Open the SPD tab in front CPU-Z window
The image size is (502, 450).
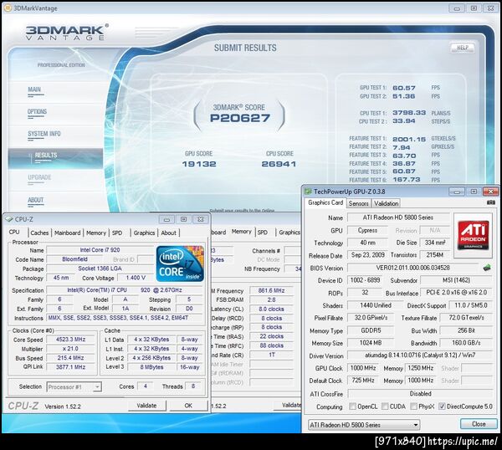pyautogui.click(x=117, y=233)
